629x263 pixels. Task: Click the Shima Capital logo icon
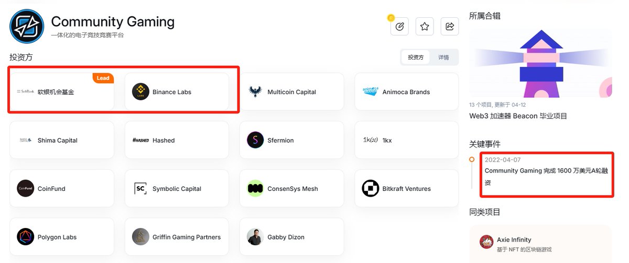25,140
